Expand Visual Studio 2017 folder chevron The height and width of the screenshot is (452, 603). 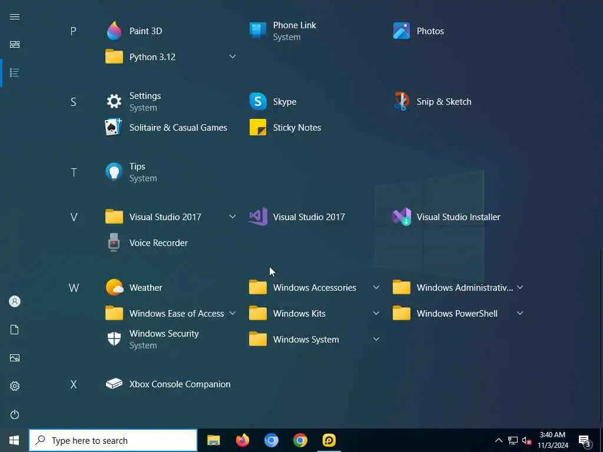click(x=232, y=217)
